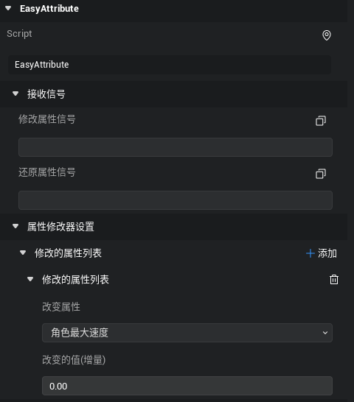Click the 改变的值(增量) label
This screenshot has width=354, height=402.
(x=74, y=360)
